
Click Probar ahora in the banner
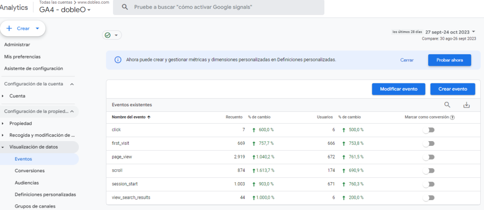pyautogui.click(x=449, y=60)
